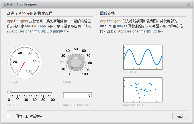Click the gauge's 80 scale label

point(34,62)
